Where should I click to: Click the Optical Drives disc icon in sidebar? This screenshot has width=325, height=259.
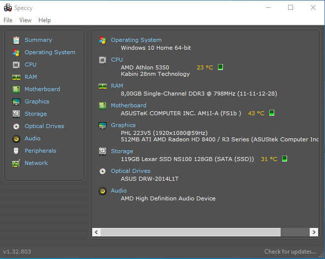click(x=16, y=127)
